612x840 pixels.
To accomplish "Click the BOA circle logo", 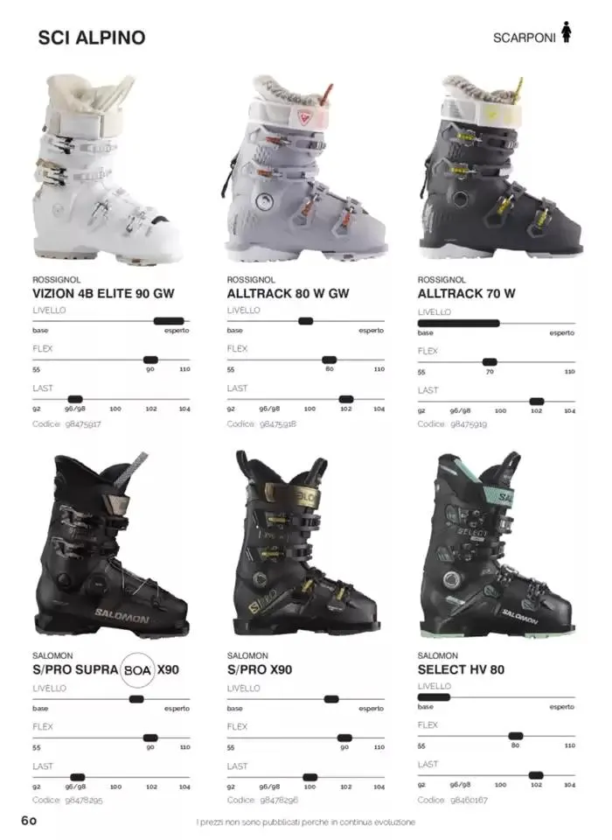I will point(137,669).
